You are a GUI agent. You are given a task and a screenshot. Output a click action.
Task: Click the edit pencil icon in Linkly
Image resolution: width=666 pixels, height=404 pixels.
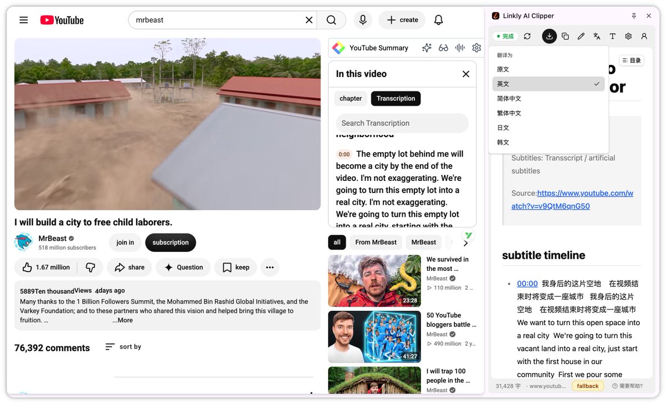pyautogui.click(x=581, y=36)
